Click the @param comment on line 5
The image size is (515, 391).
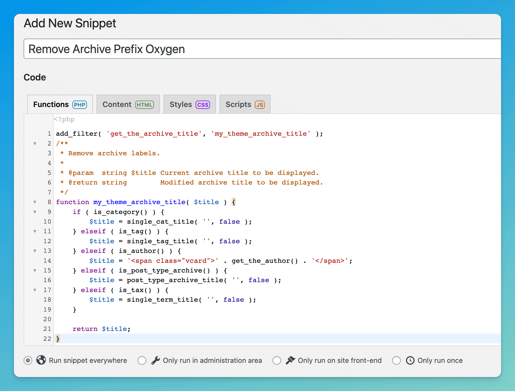point(190,173)
